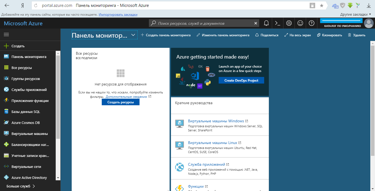Screen dimensions: 375x191
Task: Switch dashboard to На весь экран
Action: (298, 35)
